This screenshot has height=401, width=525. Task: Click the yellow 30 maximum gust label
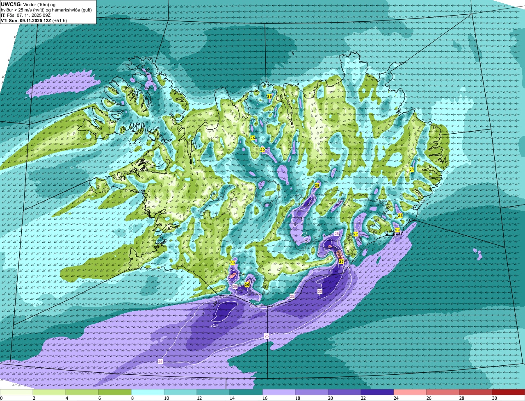(233, 263)
